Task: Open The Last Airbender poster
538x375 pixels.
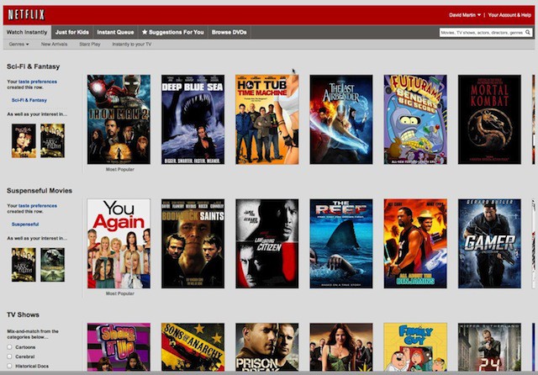Action: pyautogui.click(x=341, y=119)
